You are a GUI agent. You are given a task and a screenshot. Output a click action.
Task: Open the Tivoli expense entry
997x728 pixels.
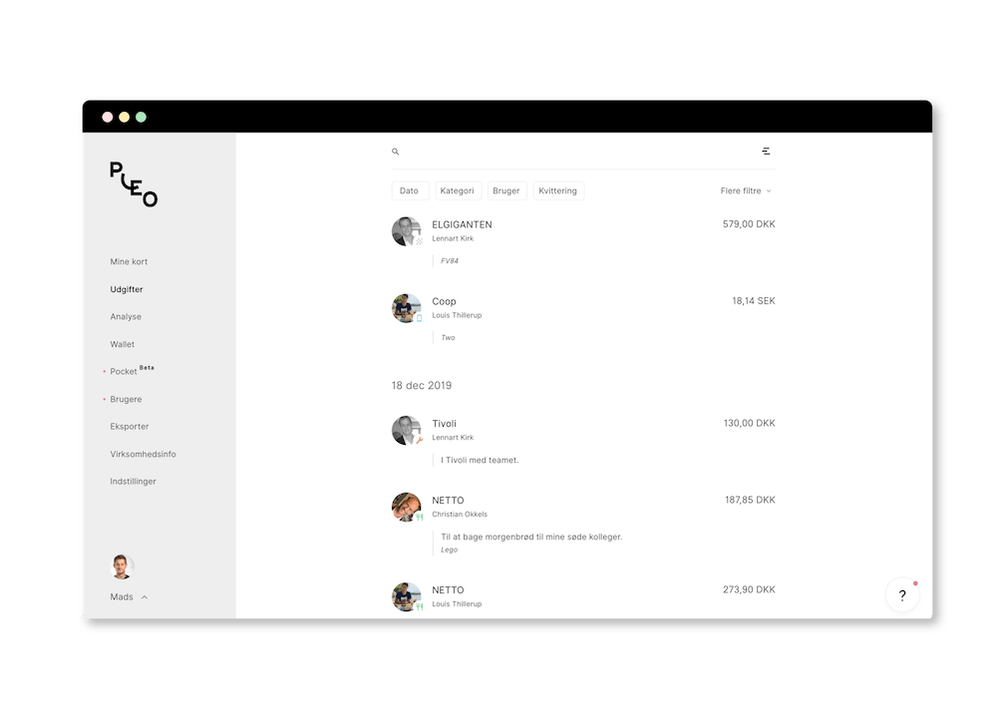click(x=583, y=441)
